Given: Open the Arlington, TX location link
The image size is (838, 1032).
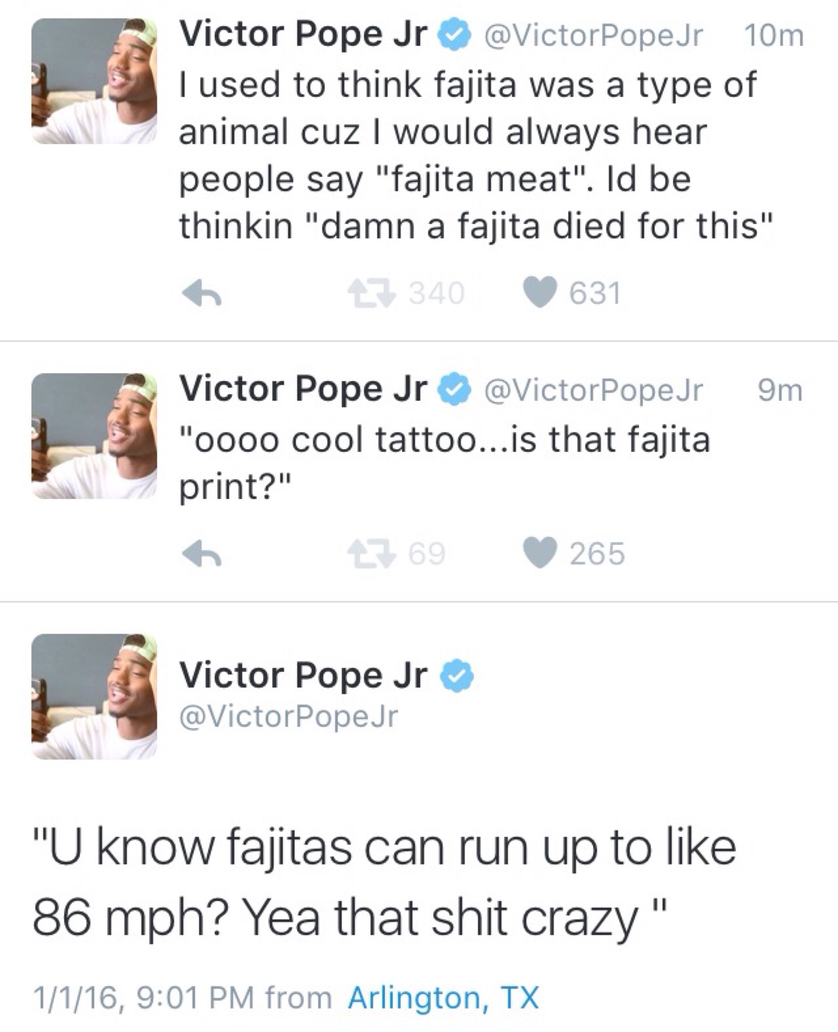Looking at the screenshot, I should tap(443, 998).
